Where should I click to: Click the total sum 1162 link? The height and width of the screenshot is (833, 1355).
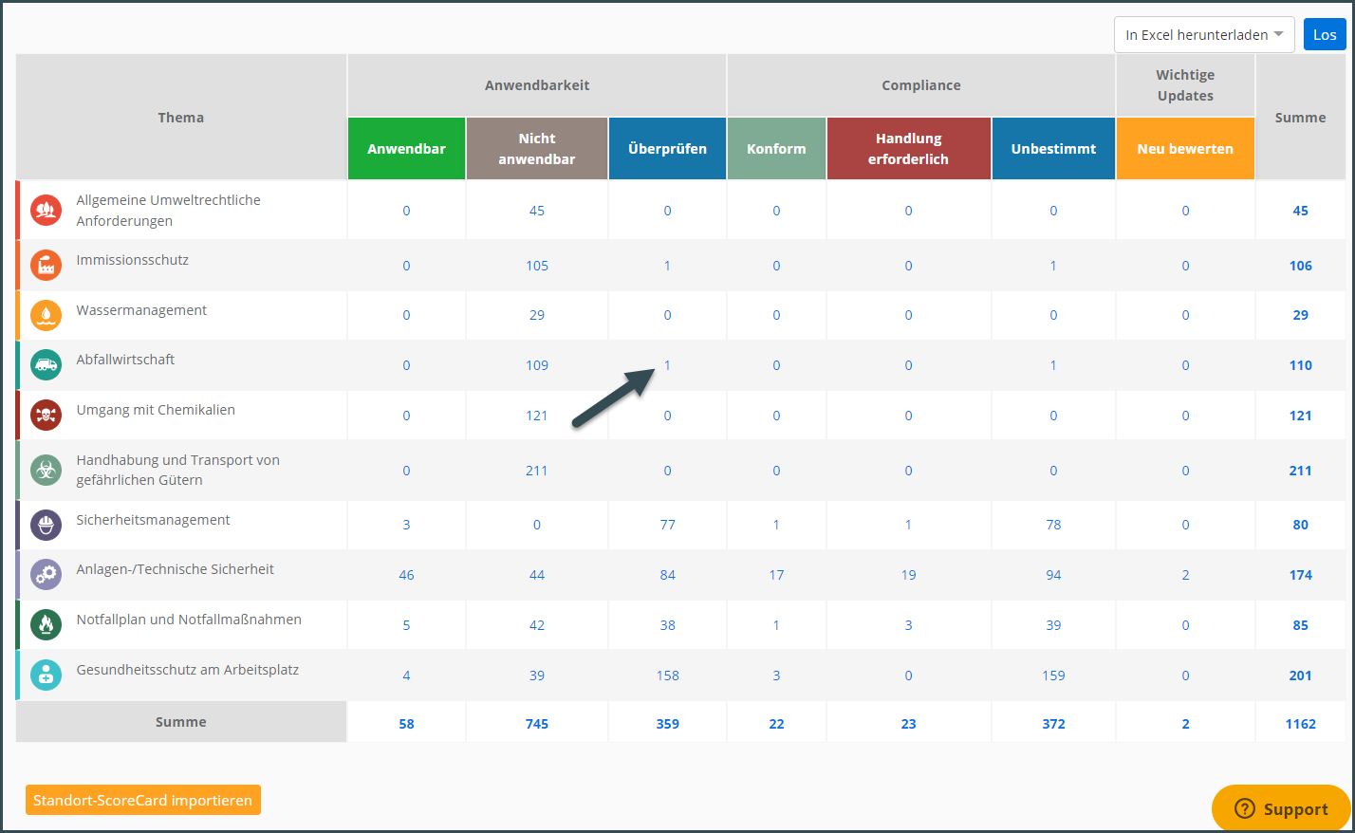click(1300, 723)
